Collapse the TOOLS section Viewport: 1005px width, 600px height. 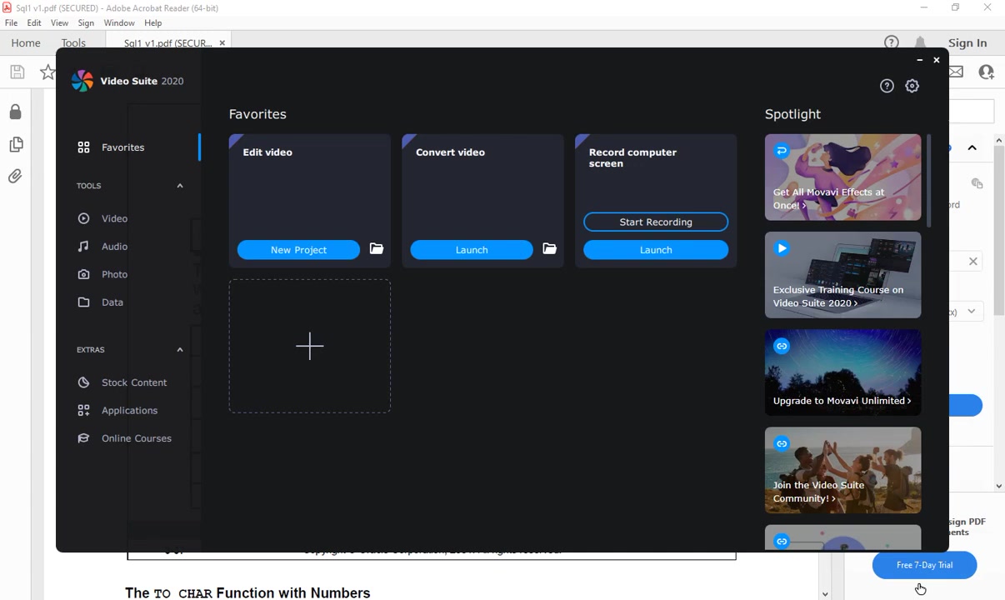coord(180,186)
